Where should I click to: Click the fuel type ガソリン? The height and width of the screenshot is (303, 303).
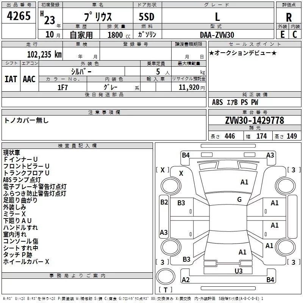point(147,34)
